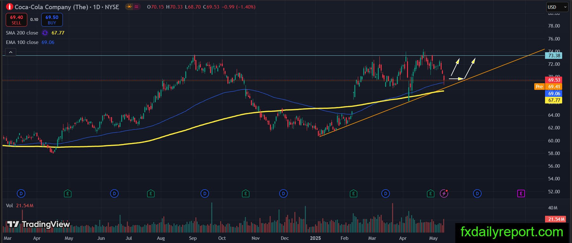Click the purple refresh icon beside SMA 200
The height and width of the screenshot is (243, 572).
tap(45, 33)
